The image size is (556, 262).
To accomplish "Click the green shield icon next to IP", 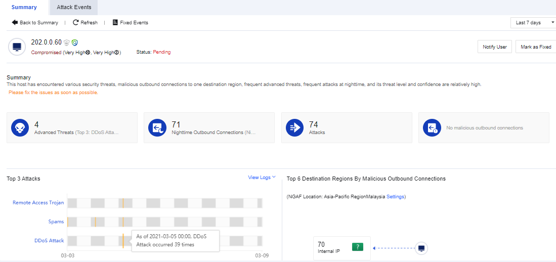I will [x=74, y=42].
